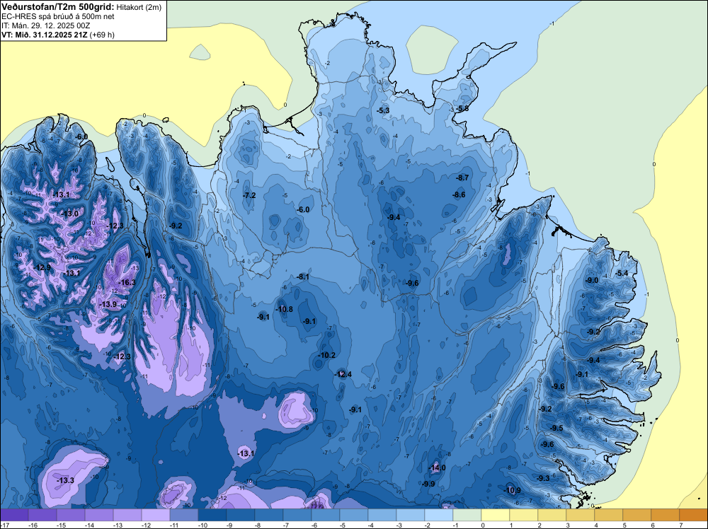The width and height of the screenshot is (708, 529).
Task: Click the -9.3 temperature value
Action: (x=543, y=478)
